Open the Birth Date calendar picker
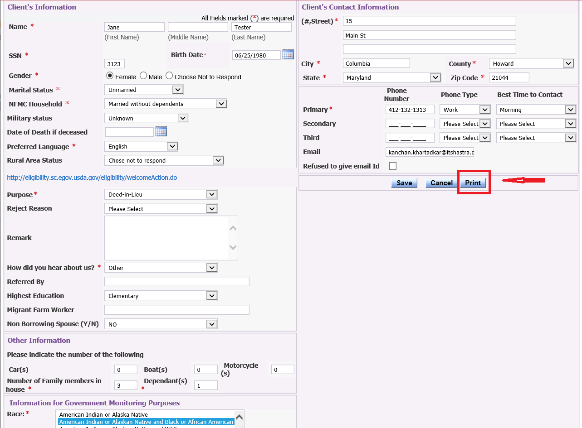This screenshot has width=582, height=428. coord(288,54)
